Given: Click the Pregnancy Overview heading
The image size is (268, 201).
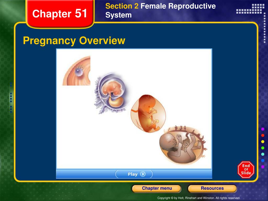Looking at the screenshot, I should pyautogui.click(x=74, y=41).
